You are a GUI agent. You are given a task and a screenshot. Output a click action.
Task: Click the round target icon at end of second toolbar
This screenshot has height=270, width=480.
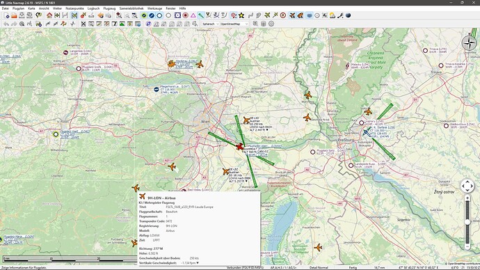[x=271, y=24]
